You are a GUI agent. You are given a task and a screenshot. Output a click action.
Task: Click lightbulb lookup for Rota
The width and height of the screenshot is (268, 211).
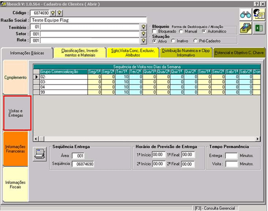click(x=143, y=41)
